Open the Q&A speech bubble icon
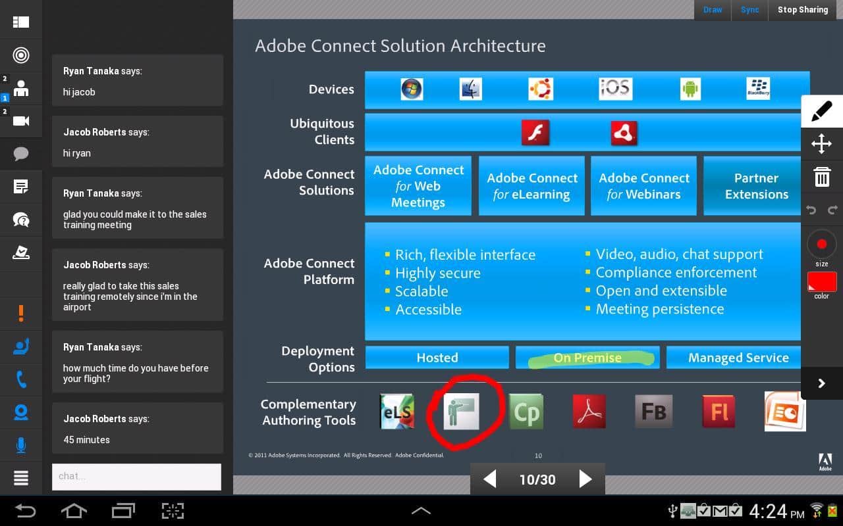 (x=21, y=220)
